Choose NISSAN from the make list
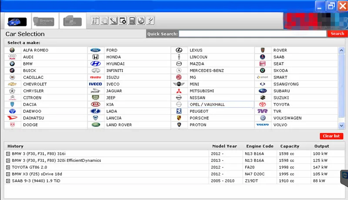 (x=197, y=98)
